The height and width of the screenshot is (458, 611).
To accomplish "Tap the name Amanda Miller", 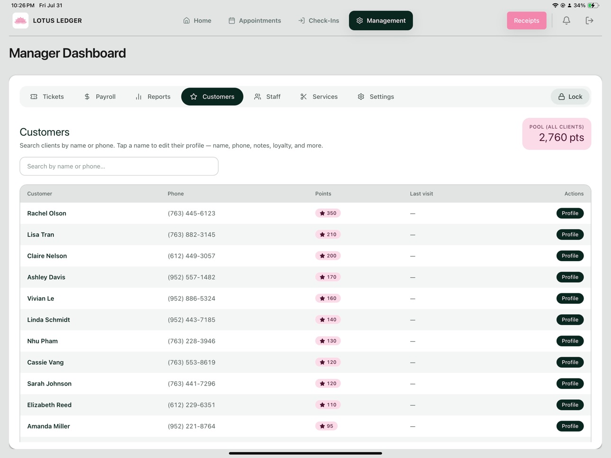I will [48, 426].
